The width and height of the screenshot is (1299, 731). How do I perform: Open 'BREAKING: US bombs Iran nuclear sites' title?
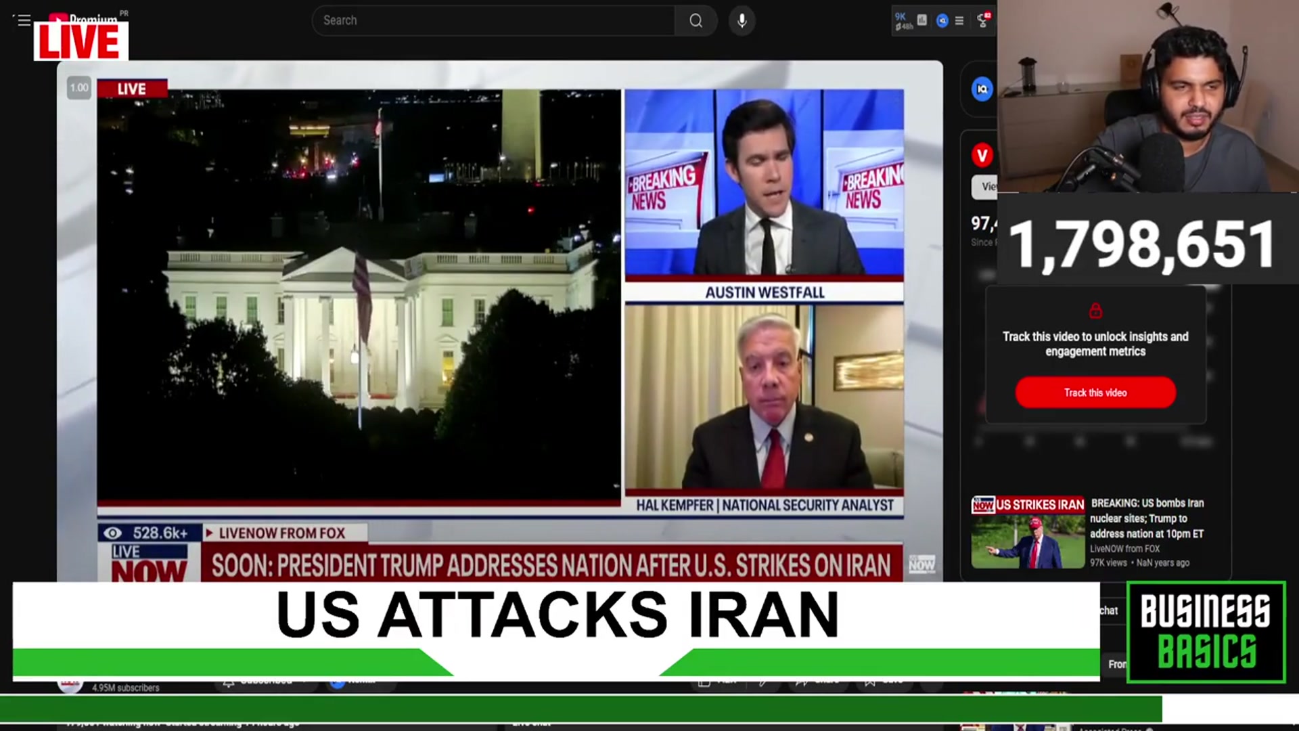[1147, 518]
